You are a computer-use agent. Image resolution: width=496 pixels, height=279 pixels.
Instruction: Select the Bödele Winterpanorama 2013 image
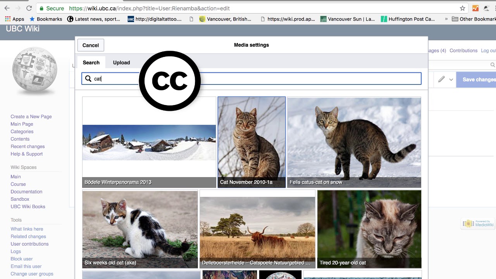[149, 142]
